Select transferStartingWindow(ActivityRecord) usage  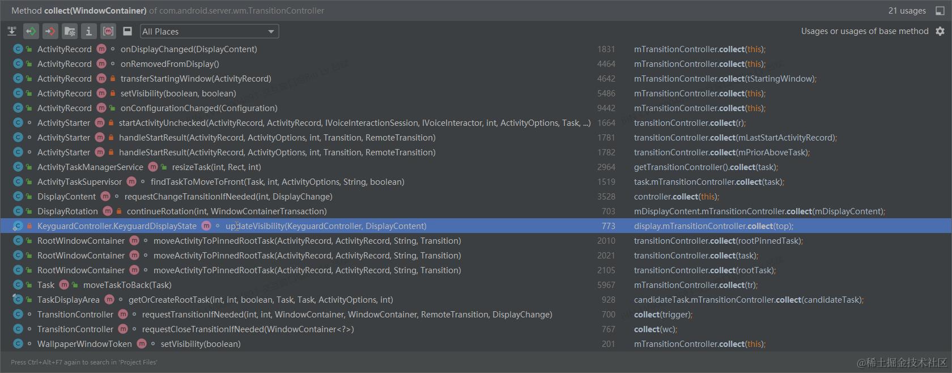click(476, 79)
